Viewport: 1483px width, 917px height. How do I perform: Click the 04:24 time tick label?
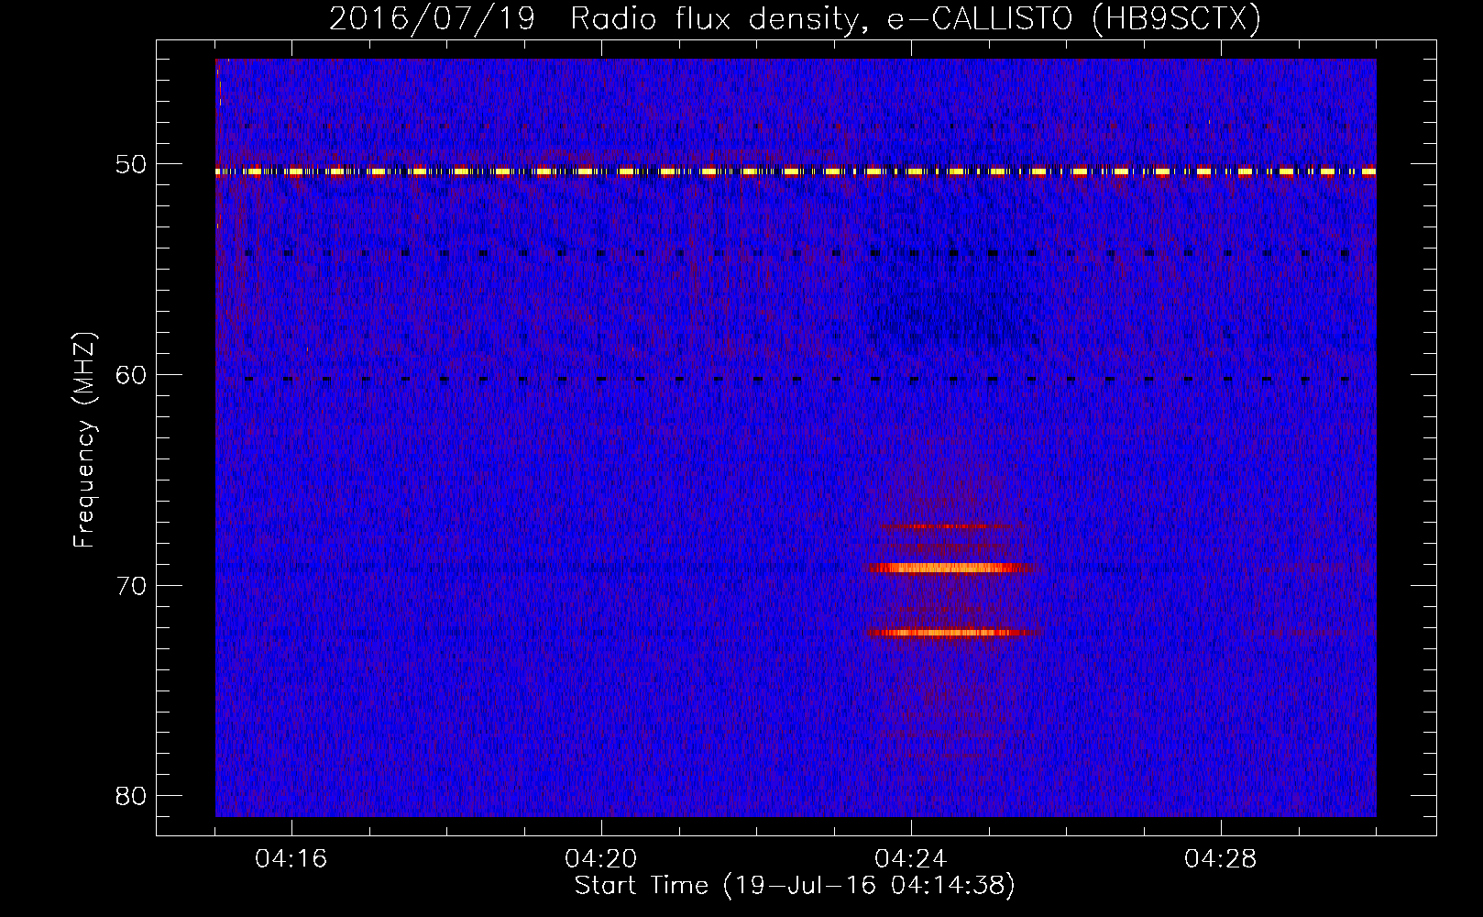click(910, 859)
